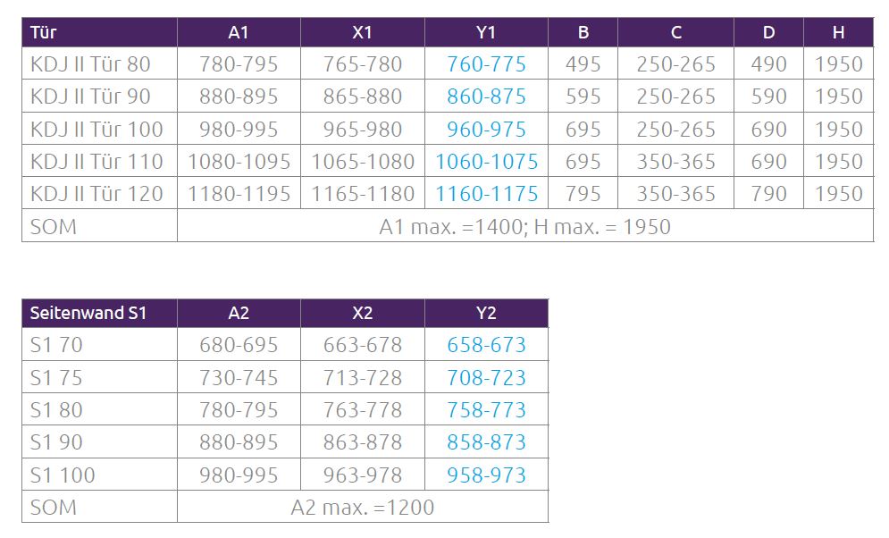889x538 pixels.
Task: Click the H column header
Action: click(838, 33)
